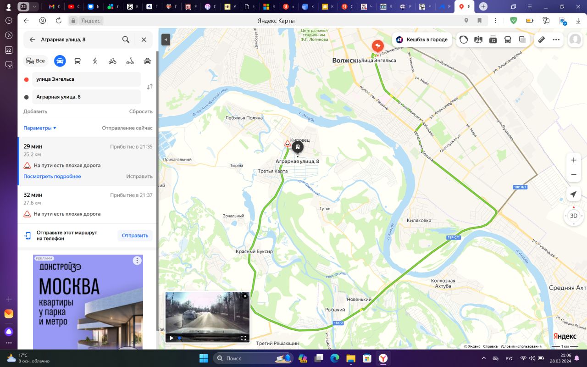Swap start and destination points
The image size is (587, 367).
[150, 87]
